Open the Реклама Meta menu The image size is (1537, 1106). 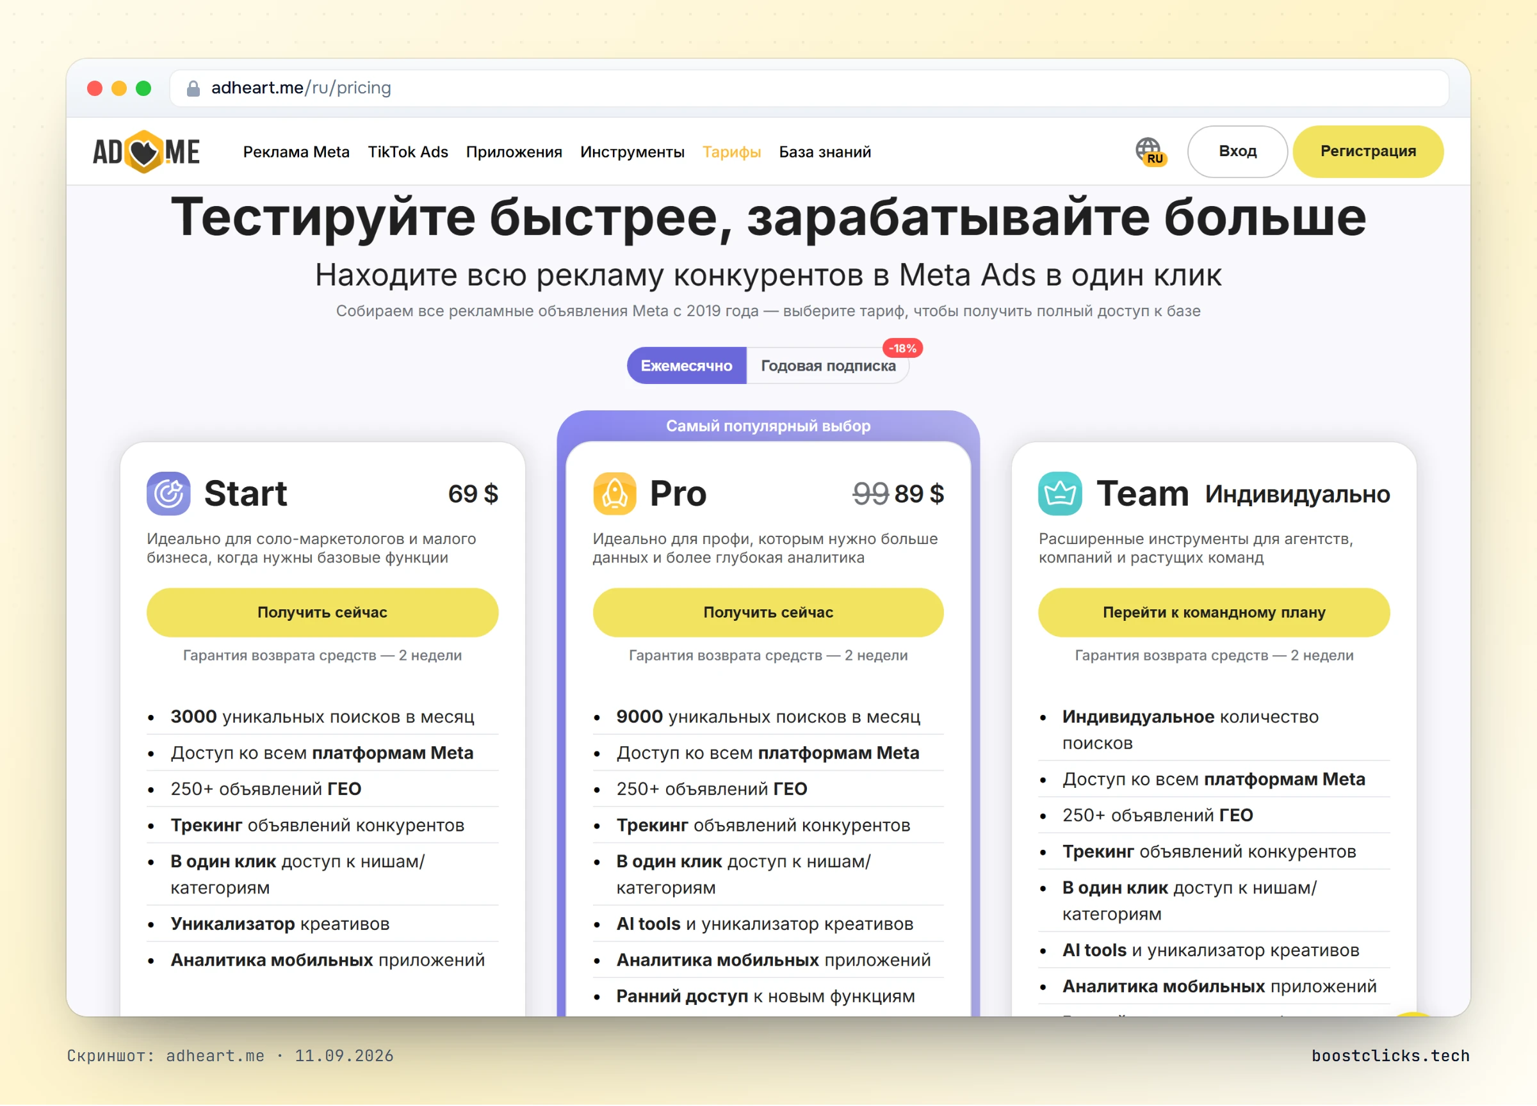click(296, 152)
